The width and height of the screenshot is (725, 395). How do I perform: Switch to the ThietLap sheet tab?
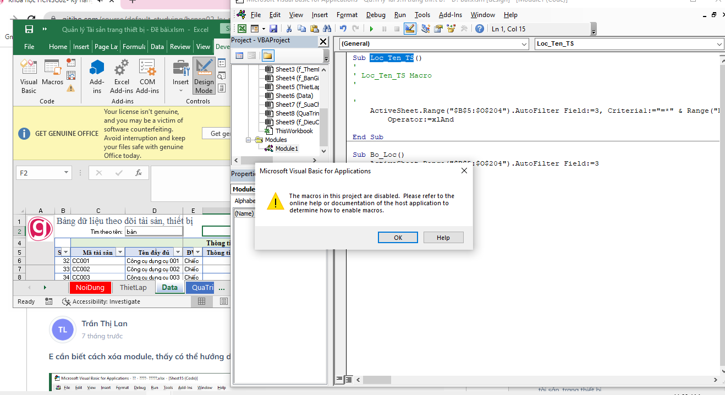point(134,288)
